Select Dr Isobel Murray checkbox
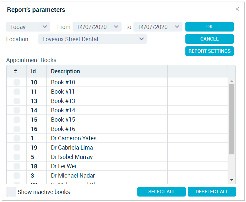This screenshot has height=202, width=246. pyautogui.click(x=17, y=157)
